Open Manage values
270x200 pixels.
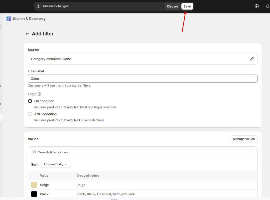click(243, 139)
